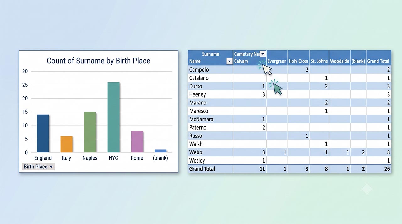Select the Woodside column header
Image resolution: width=402 pixels, height=224 pixels.
[340, 61]
